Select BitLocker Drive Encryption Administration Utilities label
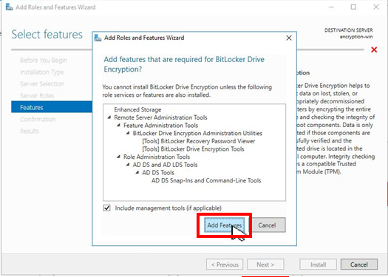 point(197,133)
